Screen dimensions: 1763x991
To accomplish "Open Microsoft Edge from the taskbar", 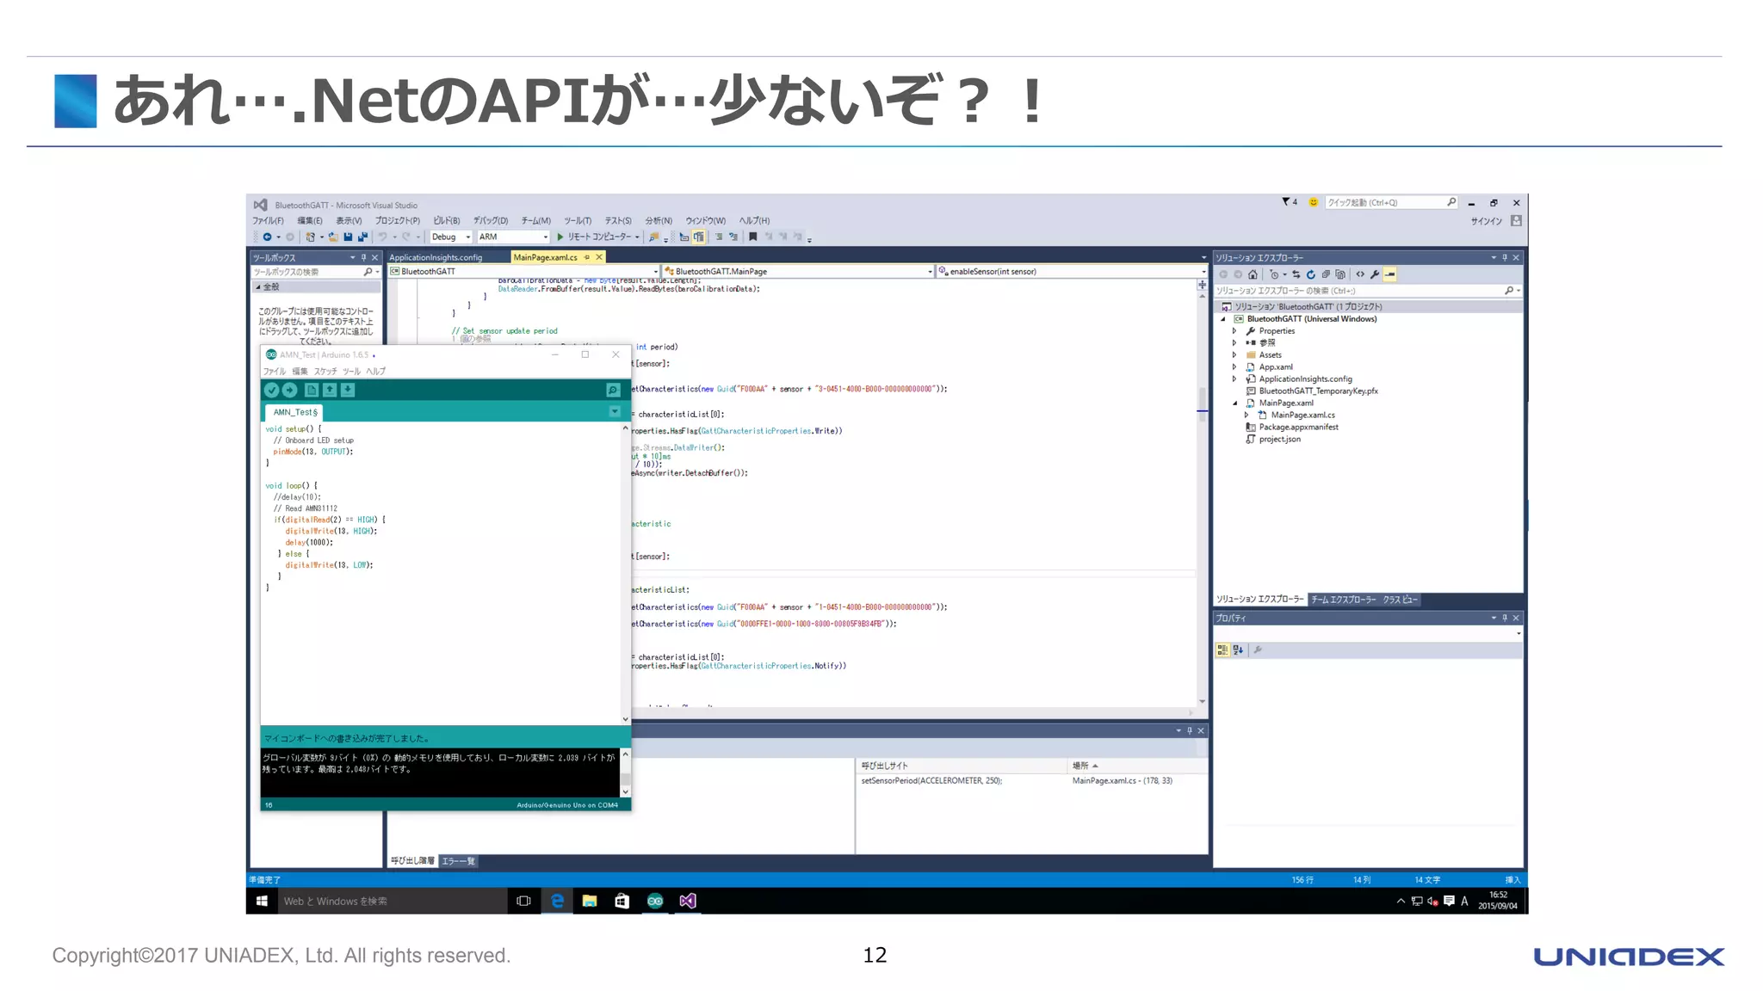I will (557, 901).
